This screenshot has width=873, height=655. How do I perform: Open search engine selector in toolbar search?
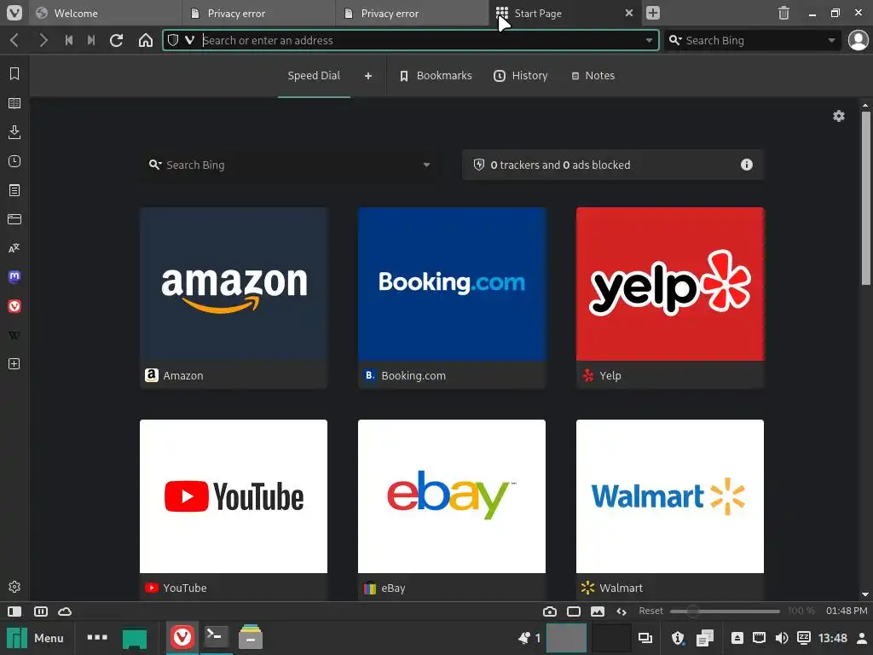[x=675, y=39]
